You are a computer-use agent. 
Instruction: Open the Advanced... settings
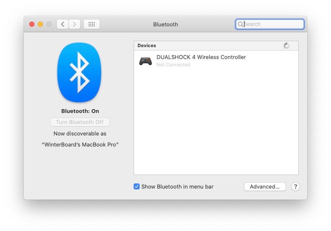click(265, 187)
